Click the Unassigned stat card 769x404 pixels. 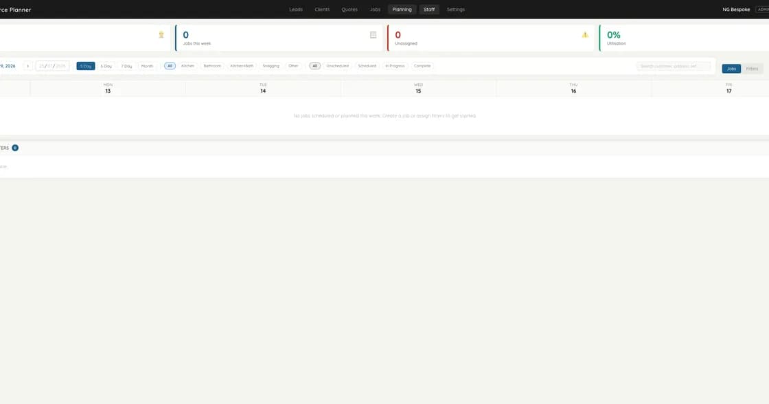click(x=491, y=38)
